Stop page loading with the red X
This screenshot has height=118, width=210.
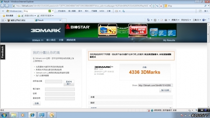[161, 6]
